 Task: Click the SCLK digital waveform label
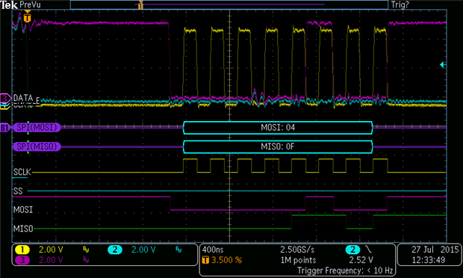(22, 172)
